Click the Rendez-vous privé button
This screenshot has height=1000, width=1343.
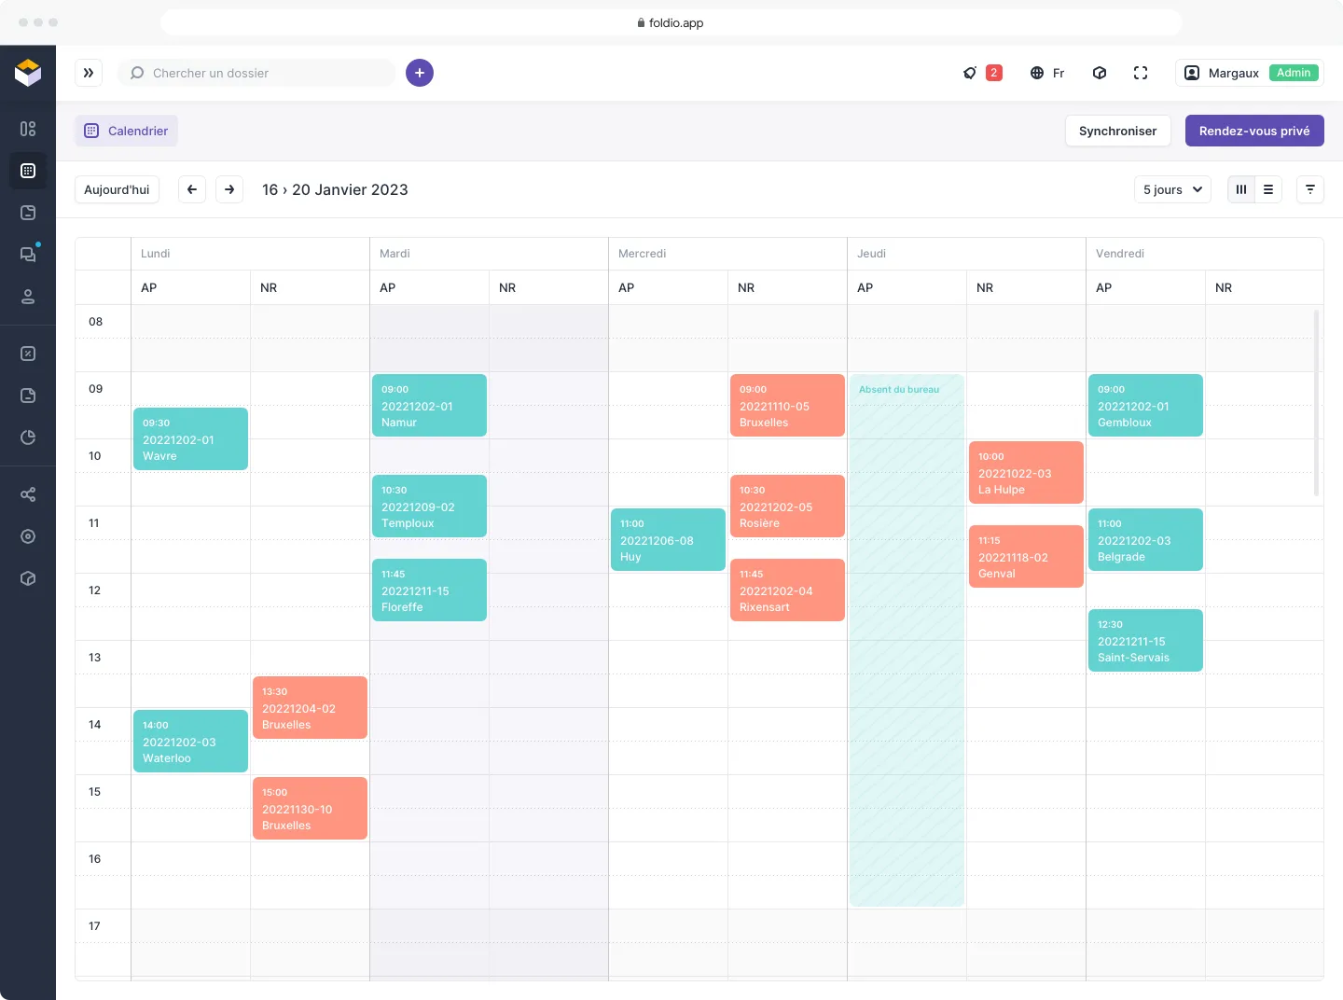[1254, 131]
